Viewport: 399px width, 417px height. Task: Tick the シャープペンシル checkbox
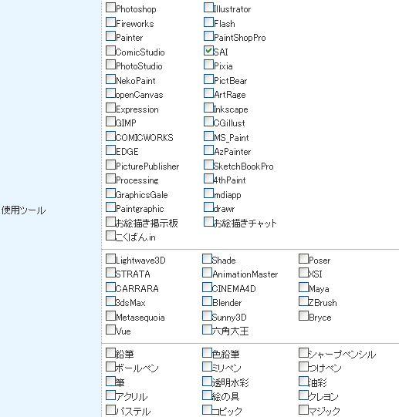303,353
